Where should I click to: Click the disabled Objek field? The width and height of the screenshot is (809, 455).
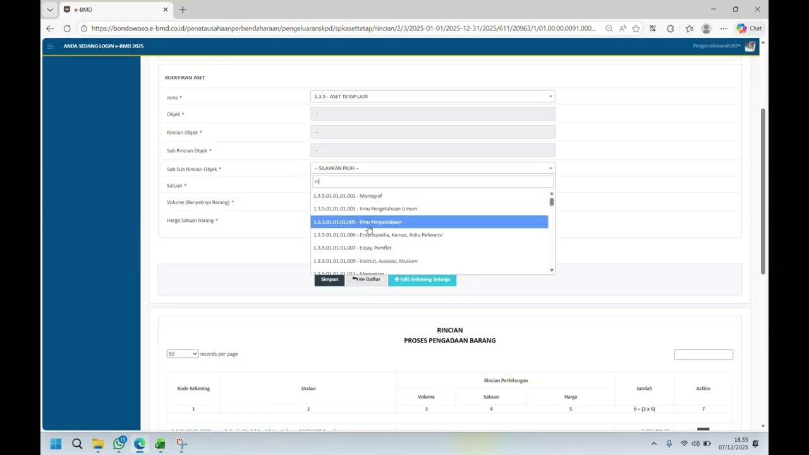pos(433,114)
